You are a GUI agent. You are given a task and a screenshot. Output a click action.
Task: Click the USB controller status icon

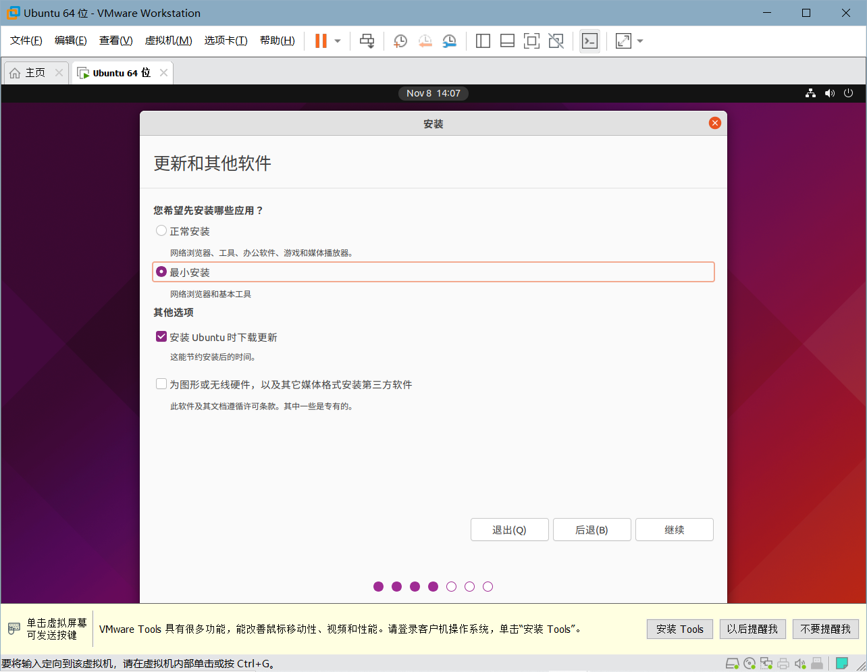click(817, 663)
